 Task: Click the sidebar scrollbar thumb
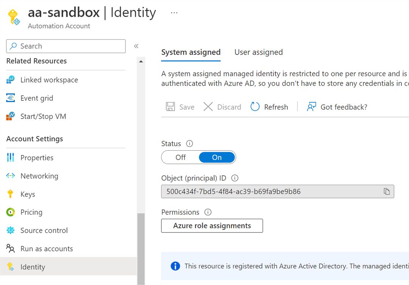click(x=141, y=249)
